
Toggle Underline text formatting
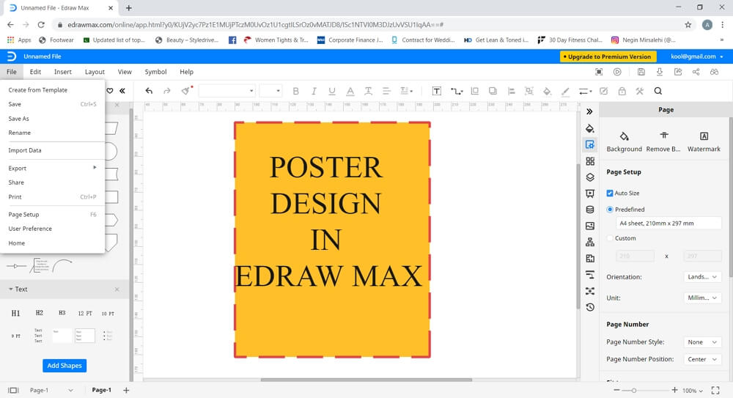[332, 91]
